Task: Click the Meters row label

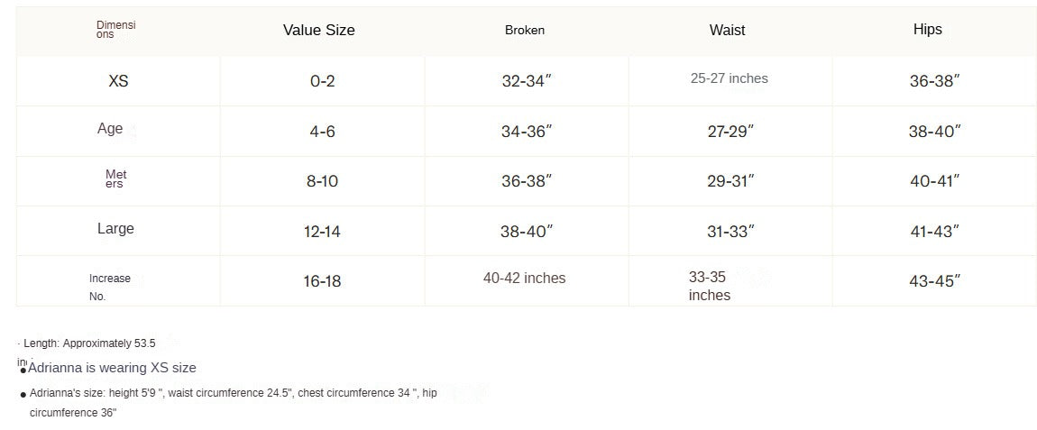Action: coord(115,178)
